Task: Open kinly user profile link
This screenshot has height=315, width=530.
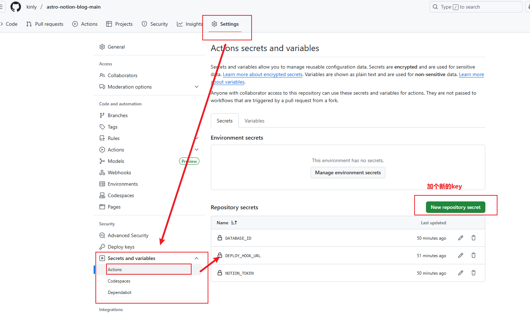Action: 31,7
